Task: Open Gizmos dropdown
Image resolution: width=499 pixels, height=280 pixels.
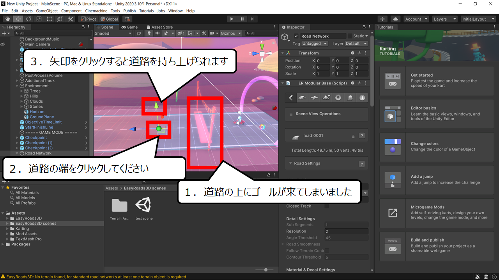Action: (231, 33)
